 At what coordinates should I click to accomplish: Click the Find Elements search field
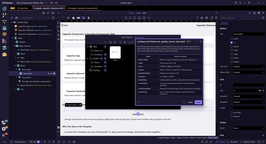32,18
